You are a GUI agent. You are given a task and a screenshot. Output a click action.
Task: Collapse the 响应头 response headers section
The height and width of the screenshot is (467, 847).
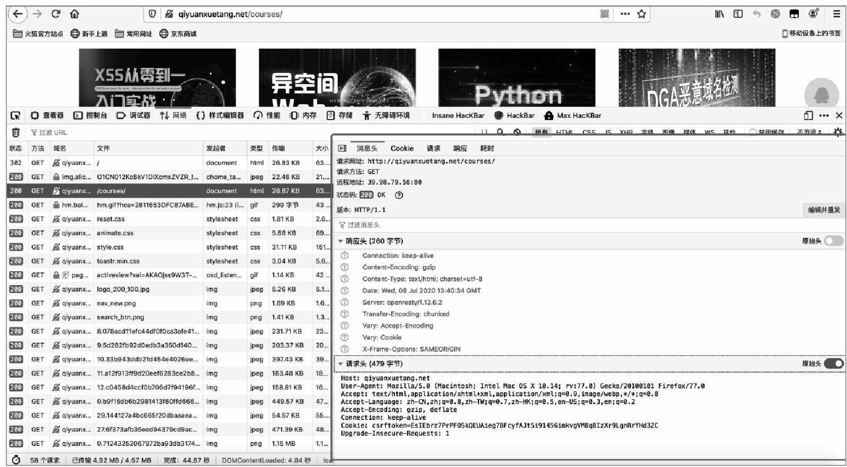pos(341,241)
